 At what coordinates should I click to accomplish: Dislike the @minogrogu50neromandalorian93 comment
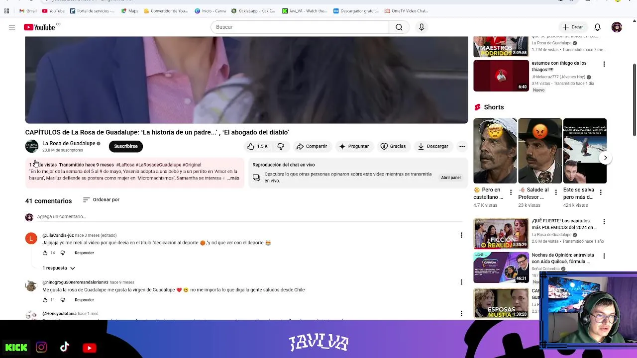(63, 300)
